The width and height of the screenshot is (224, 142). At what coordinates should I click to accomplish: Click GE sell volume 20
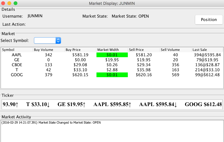tap(175, 60)
